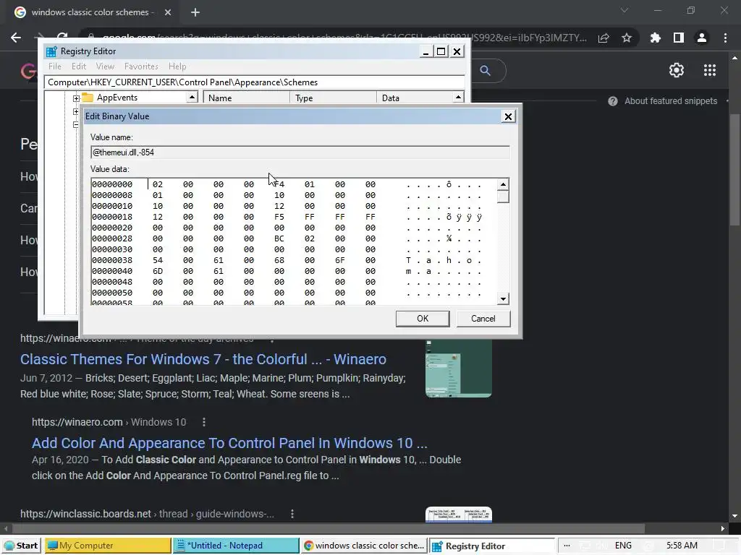Viewport: 741px width, 555px height.
Task: Open Google settings gear icon
Action: click(x=677, y=70)
